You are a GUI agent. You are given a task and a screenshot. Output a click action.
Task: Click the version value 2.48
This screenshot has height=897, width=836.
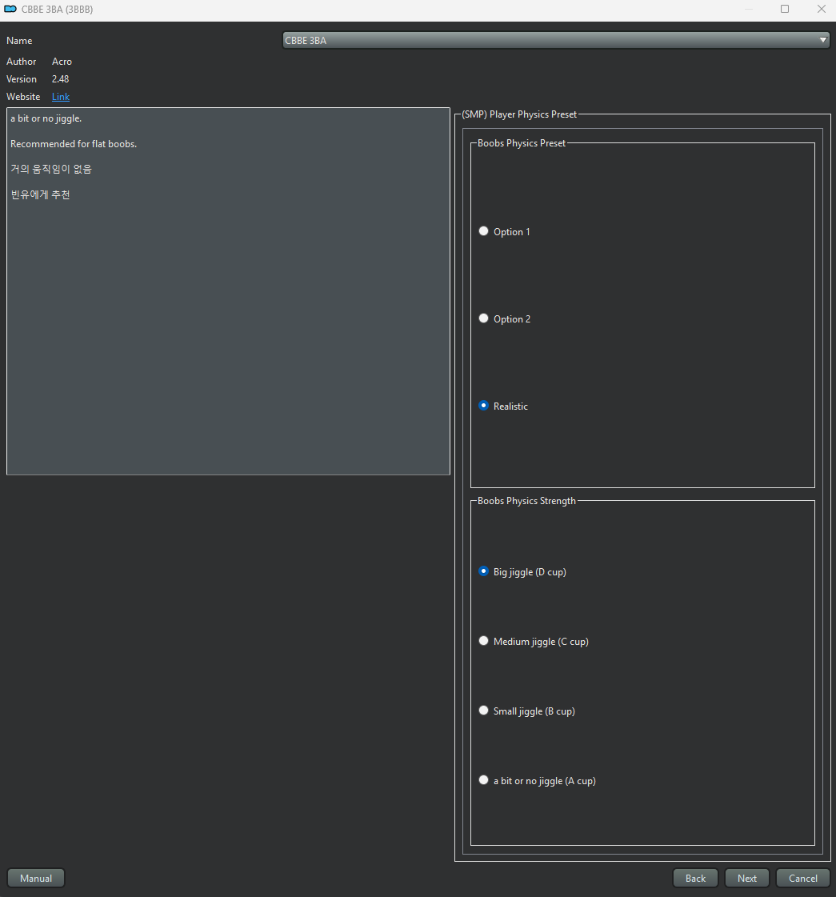click(61, 79)
